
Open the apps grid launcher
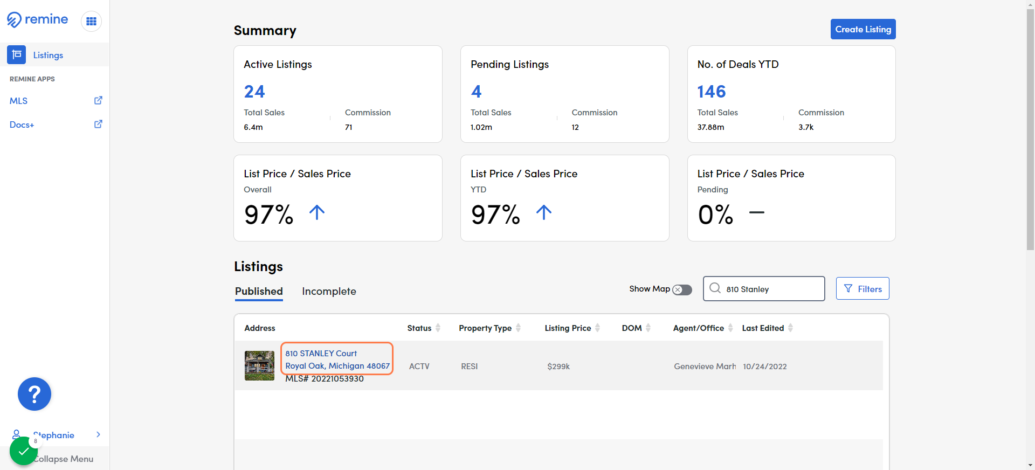(x=91, y=22)
